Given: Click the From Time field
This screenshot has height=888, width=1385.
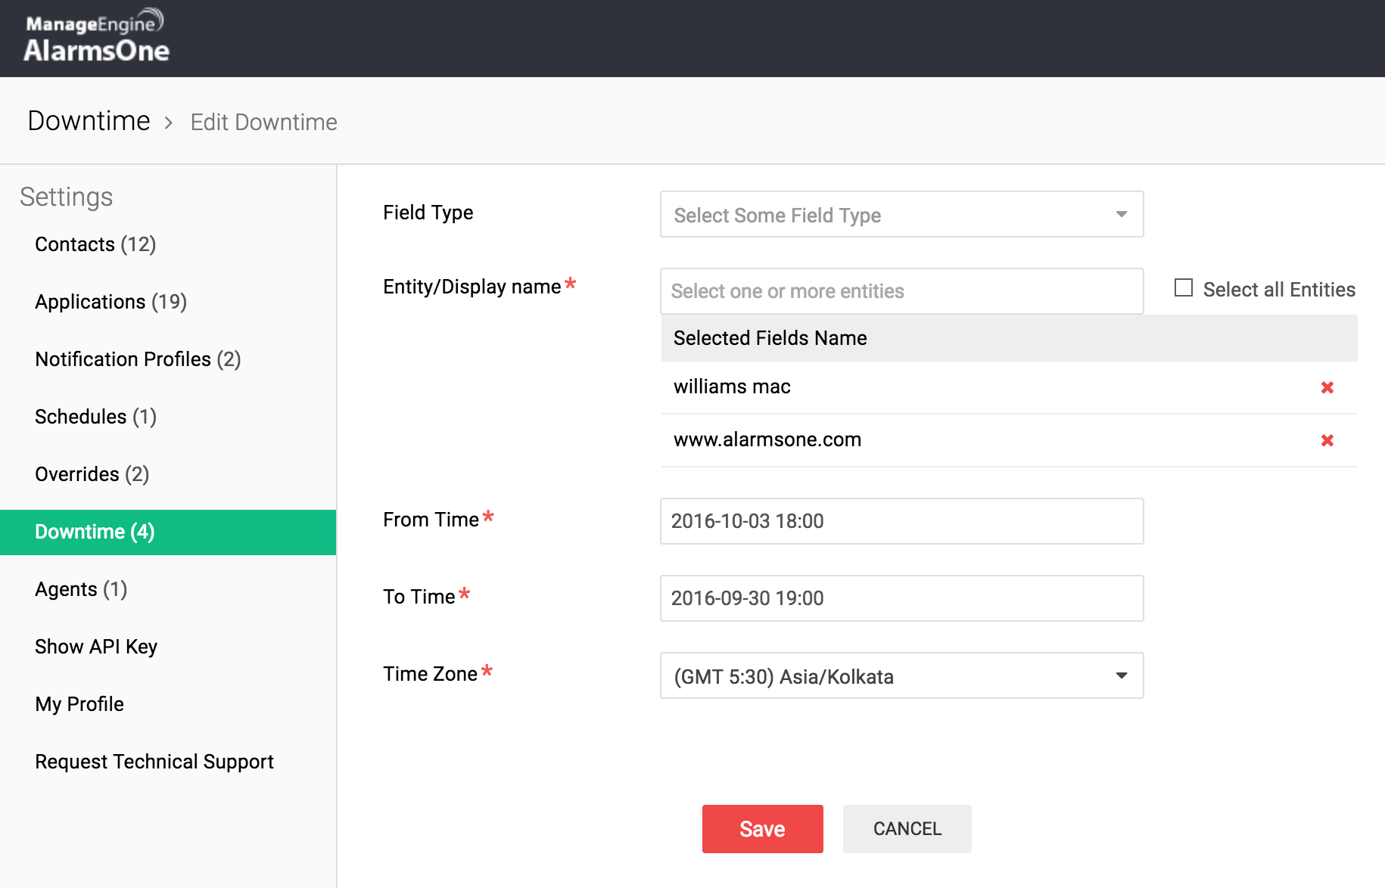Looking at the screenshot, I should [901, 521].
